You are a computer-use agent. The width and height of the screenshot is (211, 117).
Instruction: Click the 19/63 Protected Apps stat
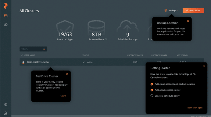65,34
